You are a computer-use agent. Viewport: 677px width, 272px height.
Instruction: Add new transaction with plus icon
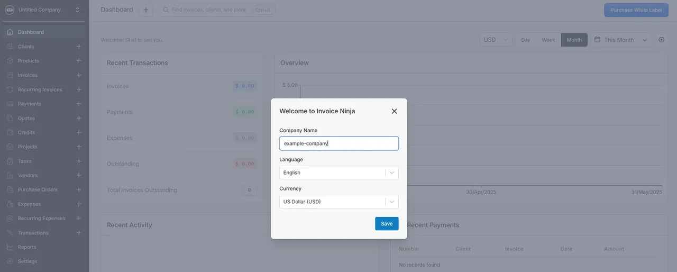(79, 233)
